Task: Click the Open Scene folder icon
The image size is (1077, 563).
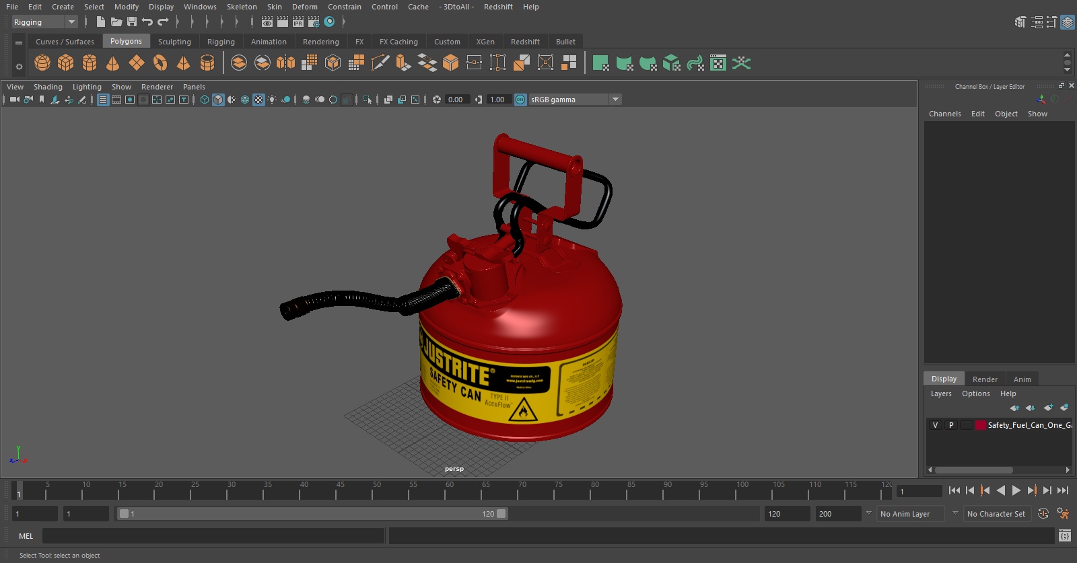Action: [116, 22]
